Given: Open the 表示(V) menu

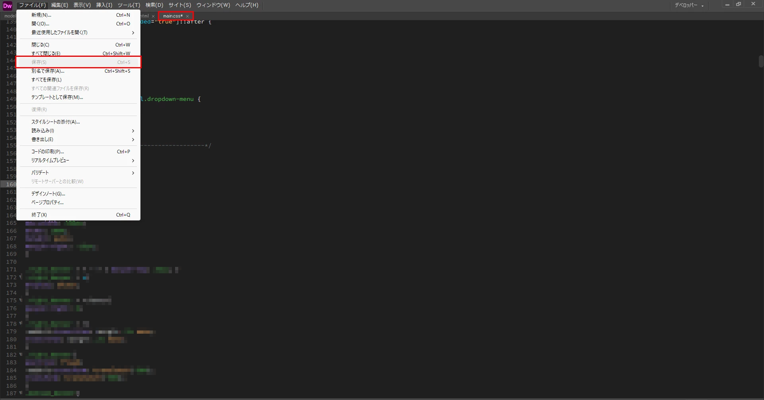Looking at the screenshot, I should point(82,5).
